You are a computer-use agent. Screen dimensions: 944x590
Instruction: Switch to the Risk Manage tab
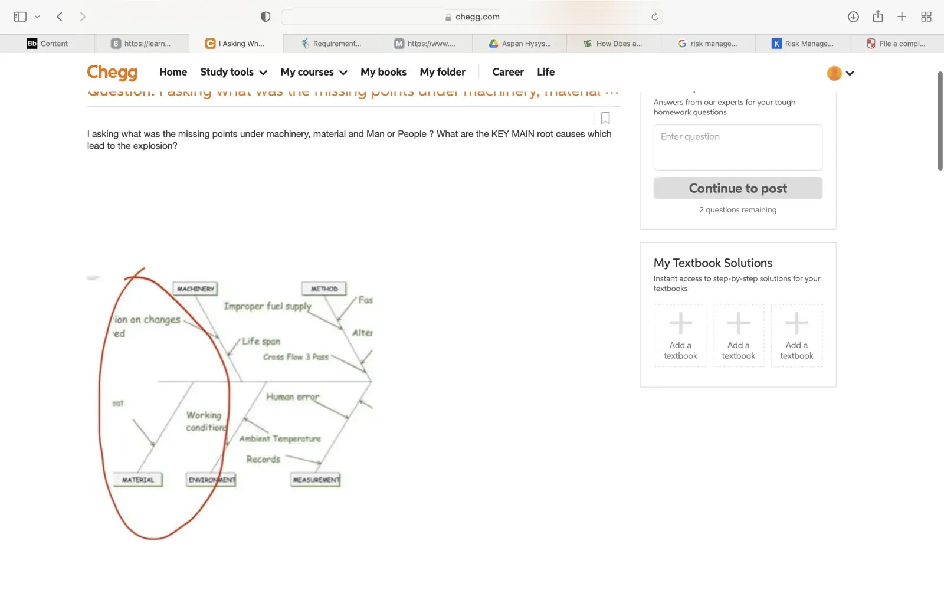pos(803,44)
